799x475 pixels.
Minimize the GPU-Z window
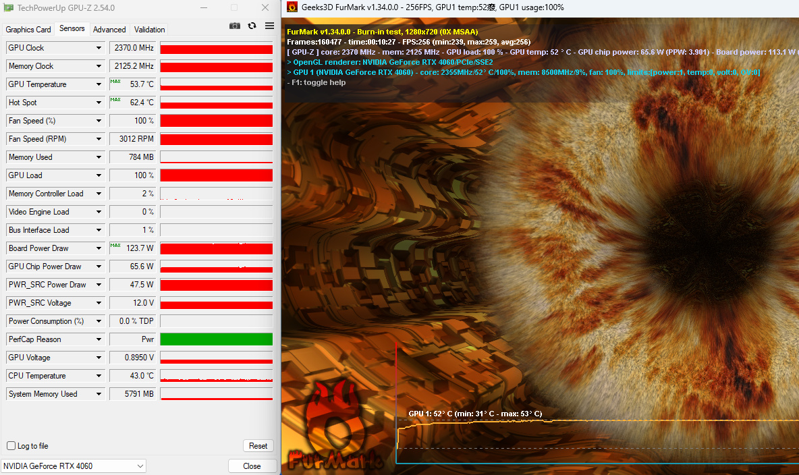[204, 7]
